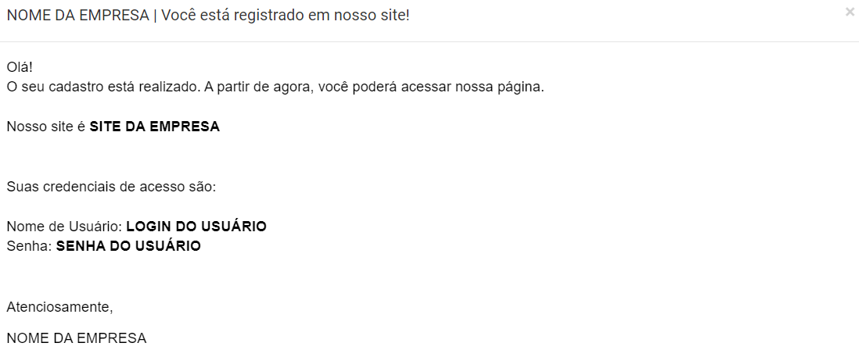Click NOME DA EMPRESA in the header title
Image resolution: width=859 pixels, height=350 pixels.
[77, 16]
